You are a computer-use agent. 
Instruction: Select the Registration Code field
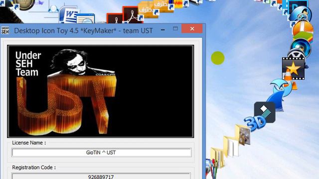click(x=101, y=176)
